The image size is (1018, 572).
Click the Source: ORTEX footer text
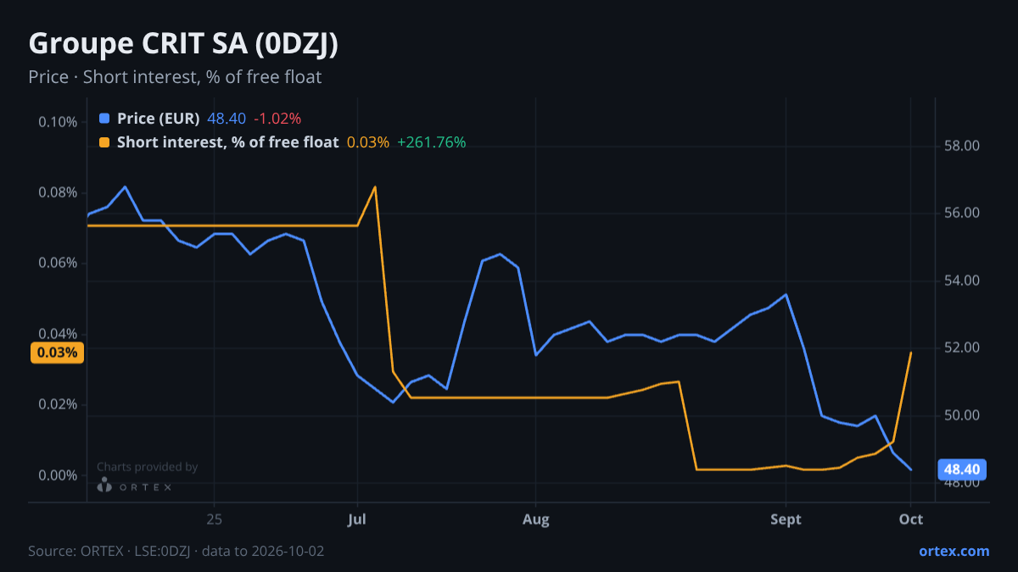tap(176, 551)
